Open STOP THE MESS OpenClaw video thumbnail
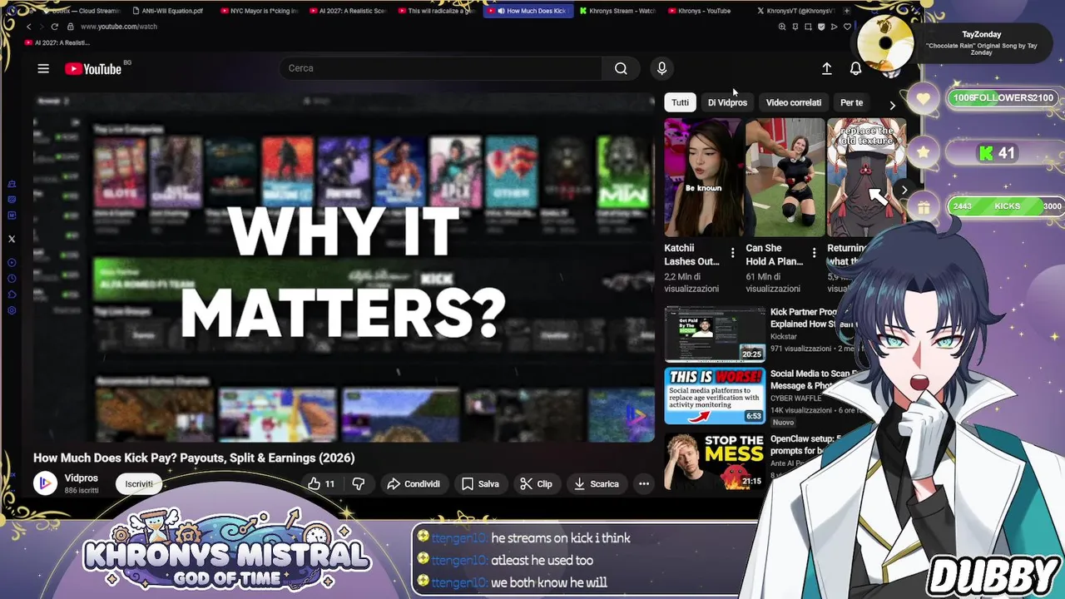The height and width of the screenshot is (599, 1065). [715, 460]
